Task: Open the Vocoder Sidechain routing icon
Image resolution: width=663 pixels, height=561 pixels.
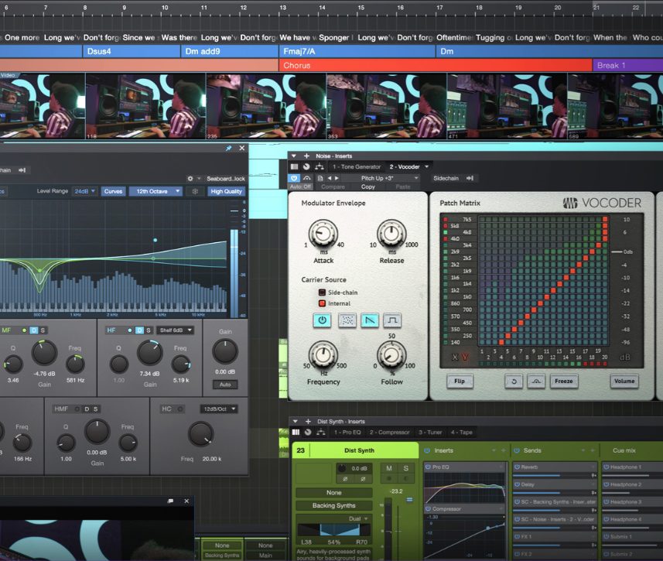Action: pyautogui.click(x=470, y=178)
